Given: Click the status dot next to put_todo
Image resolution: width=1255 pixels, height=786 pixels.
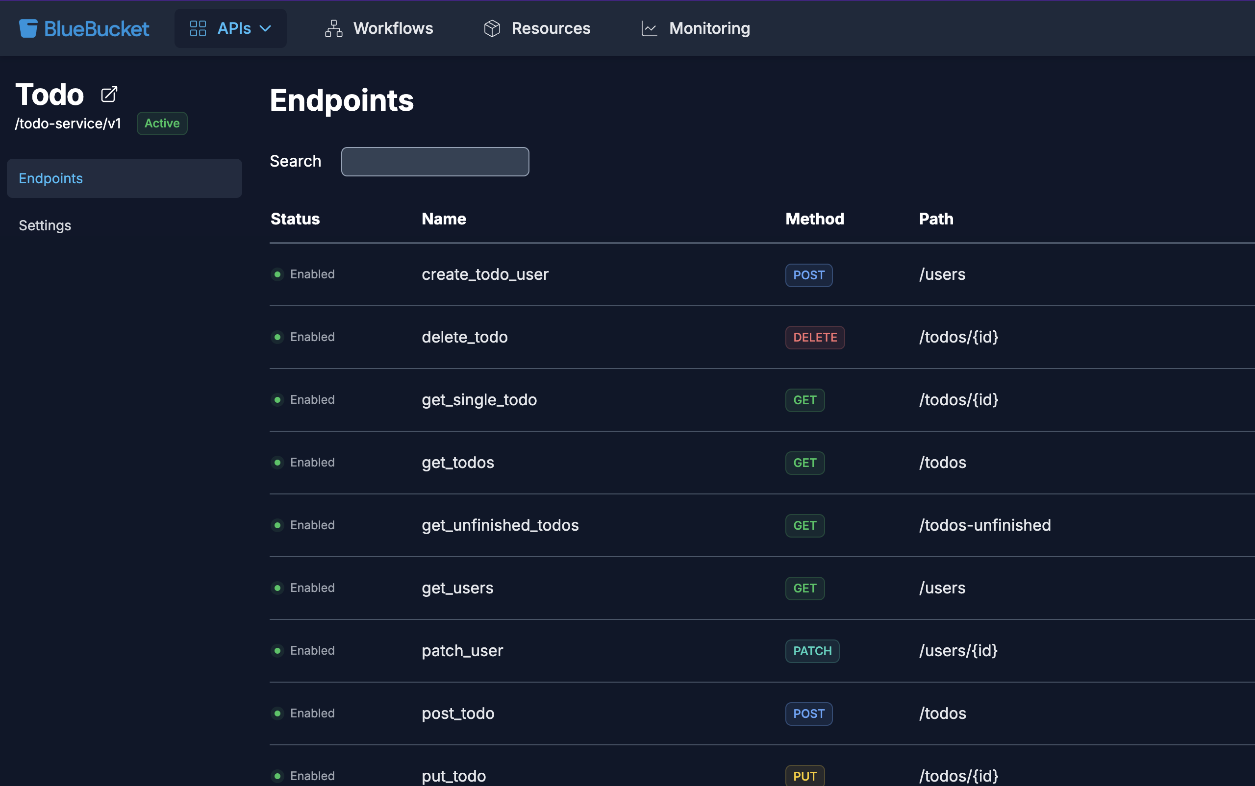Looking at the screenshot, I should [278, 776].
